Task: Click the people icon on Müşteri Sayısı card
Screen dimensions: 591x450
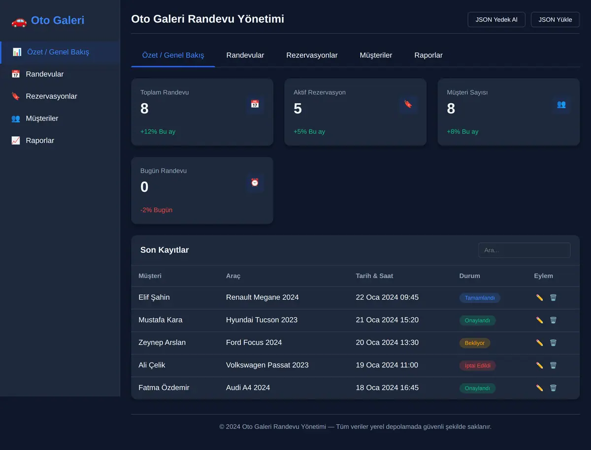Action: pyautogui.click(x=561, y=104)
